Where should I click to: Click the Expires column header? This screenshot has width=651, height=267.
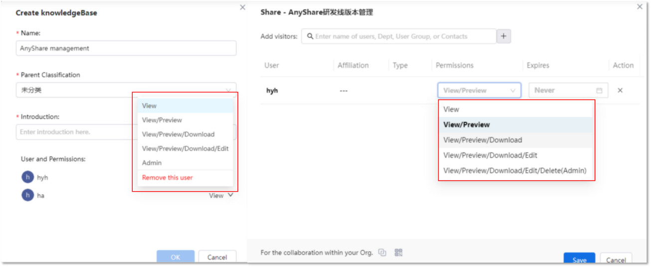pyautogui.click(x=538, y=65)
